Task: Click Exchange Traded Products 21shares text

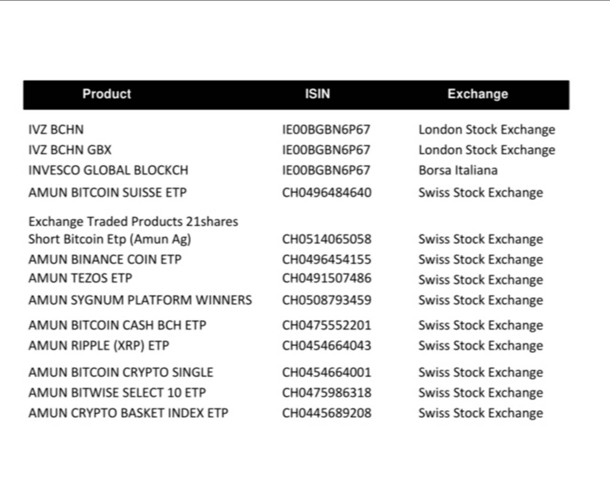Action: point(133,221)
